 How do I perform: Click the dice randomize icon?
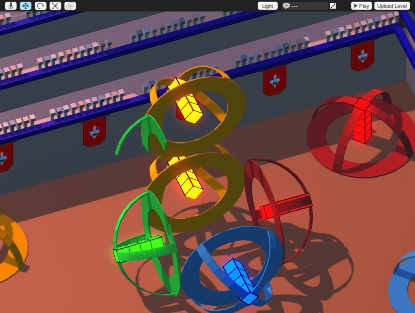pos(333,6)
